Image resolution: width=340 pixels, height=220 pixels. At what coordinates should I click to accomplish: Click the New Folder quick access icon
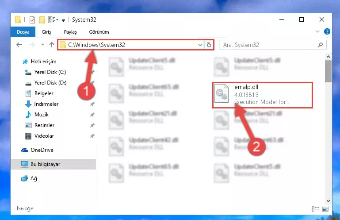point(42,20)
